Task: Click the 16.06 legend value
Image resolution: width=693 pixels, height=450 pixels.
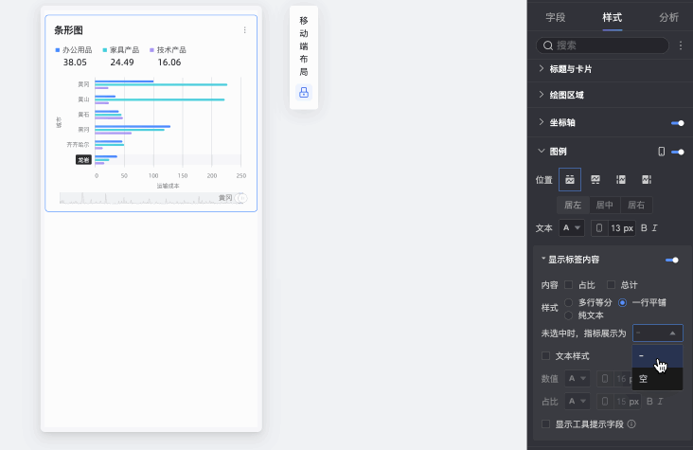Action: click(169, 63)
